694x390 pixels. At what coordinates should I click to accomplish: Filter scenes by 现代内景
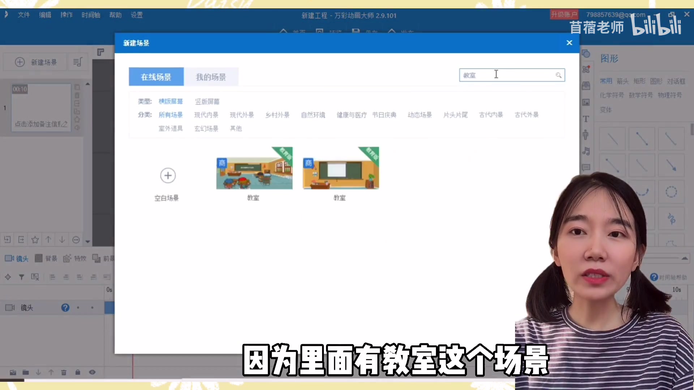(206, 115)
